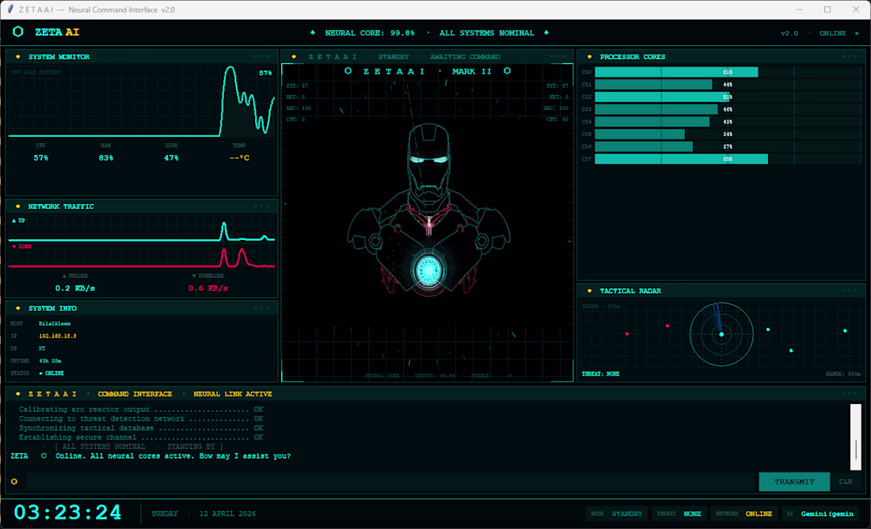This screenshot has height=529, width=871.
Task: Click the diamond left of NEURAL CORE
Action: coord(313,32)
